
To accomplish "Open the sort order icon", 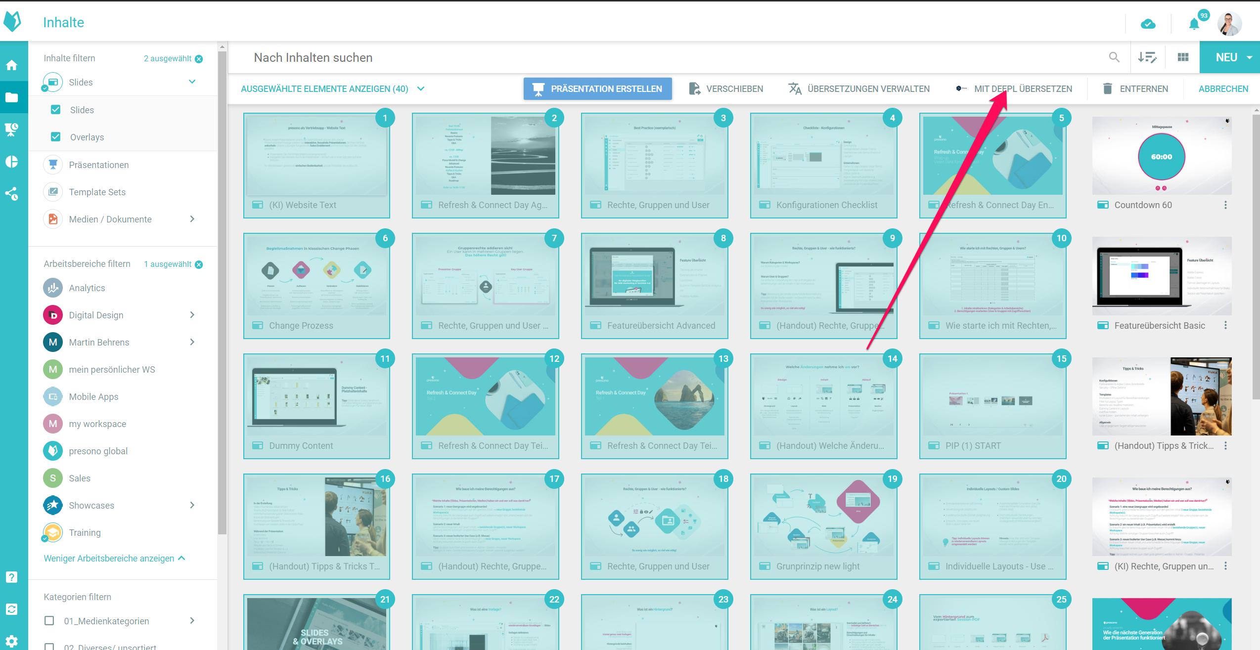I will coord(1147,57).
